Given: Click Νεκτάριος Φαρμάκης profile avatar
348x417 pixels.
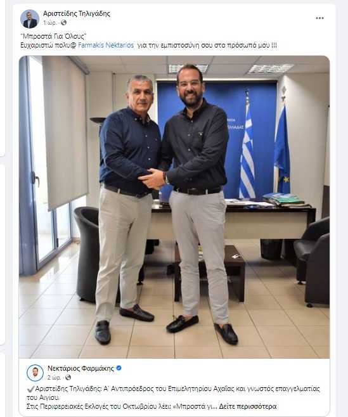Looking at the screenshot, I should [x=35, y=373].
